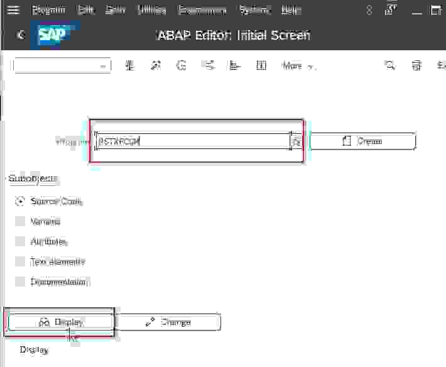Expand the More toolbar dropdown
This screenshot has width=446, height=367.
pyautogui.click(x=298, y=66)
